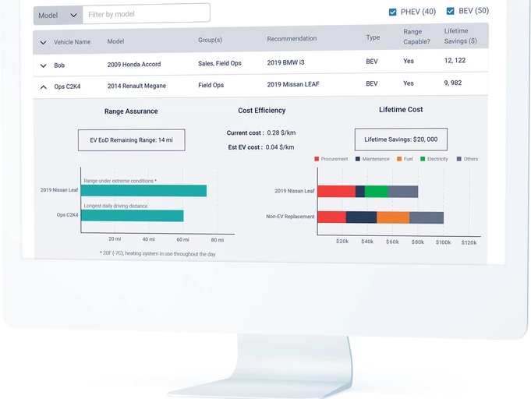The width and height of the screenshot is (531, 399).
Task: Click the Non-EV Replacement navy maintenance segment
Action: coord(361,217)
